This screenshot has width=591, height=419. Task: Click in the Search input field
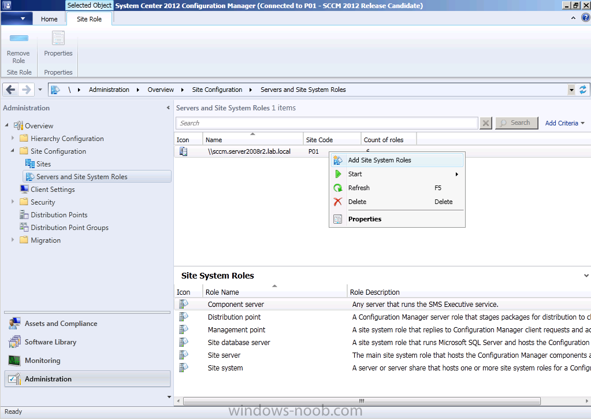pyautogui.click(x=327, y=123)
